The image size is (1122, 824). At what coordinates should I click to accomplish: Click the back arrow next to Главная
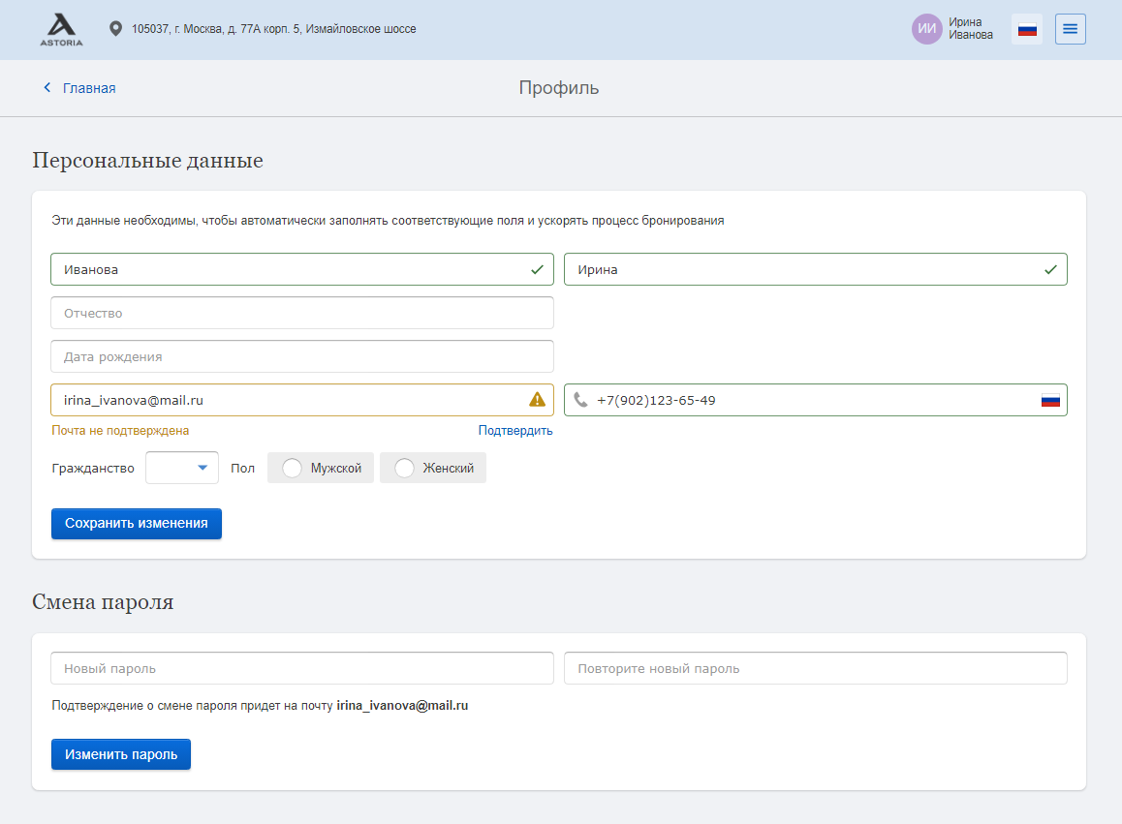[47, 87]
